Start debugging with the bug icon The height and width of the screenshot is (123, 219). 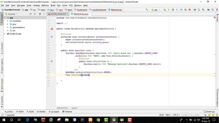173,10
